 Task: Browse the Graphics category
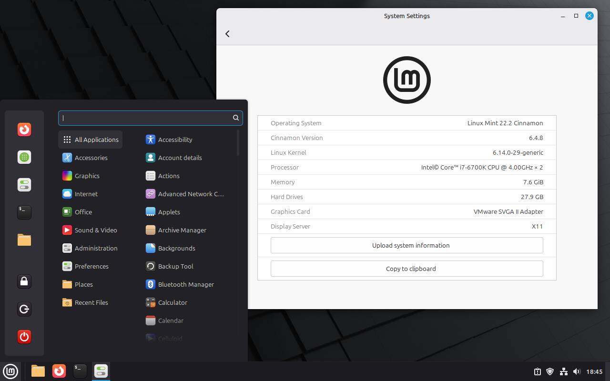pyautogui.click(x=87, y=176)
